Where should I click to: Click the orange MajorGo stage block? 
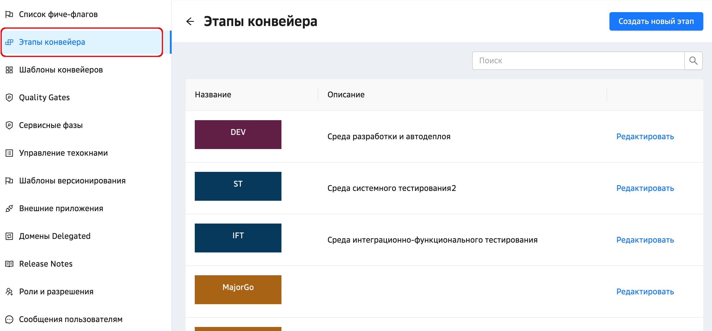[238, 290]
